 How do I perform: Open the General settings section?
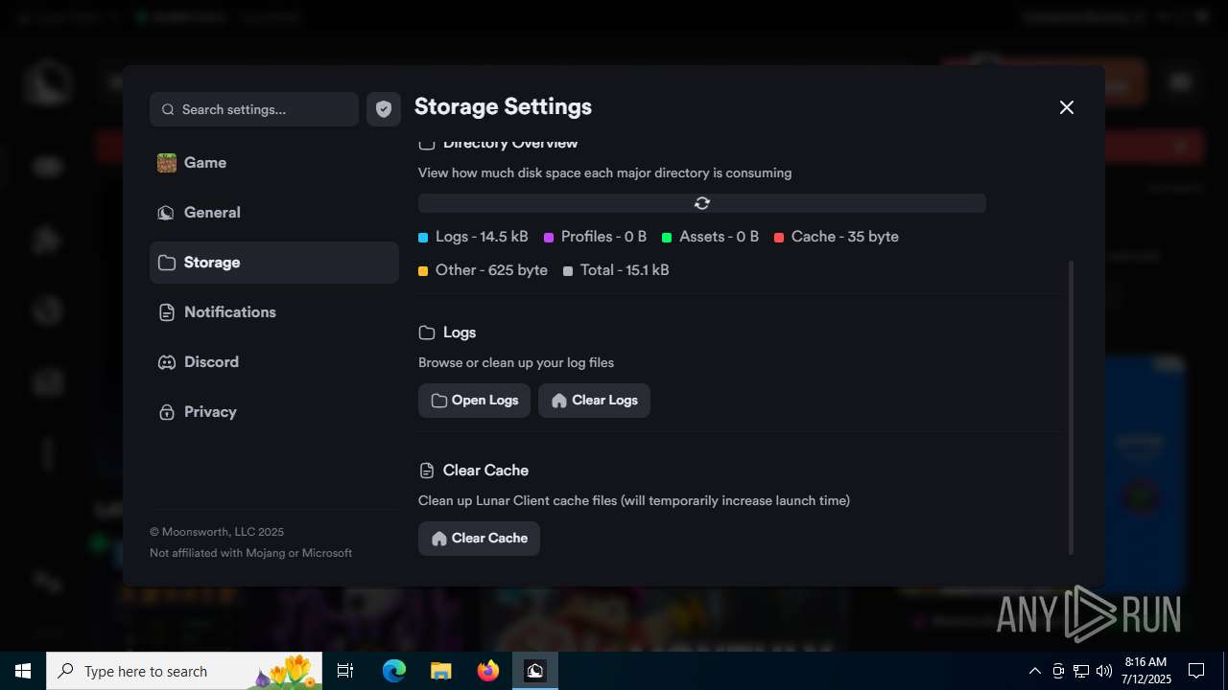273,213
